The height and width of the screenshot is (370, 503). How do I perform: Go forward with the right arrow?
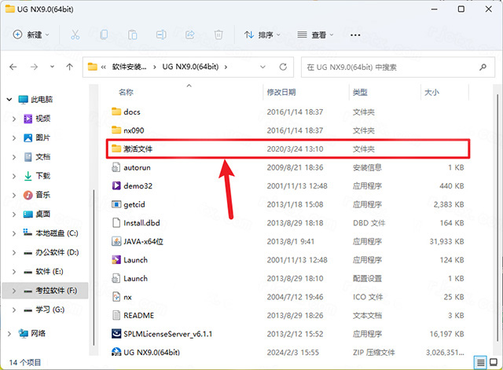coord(34,67)
